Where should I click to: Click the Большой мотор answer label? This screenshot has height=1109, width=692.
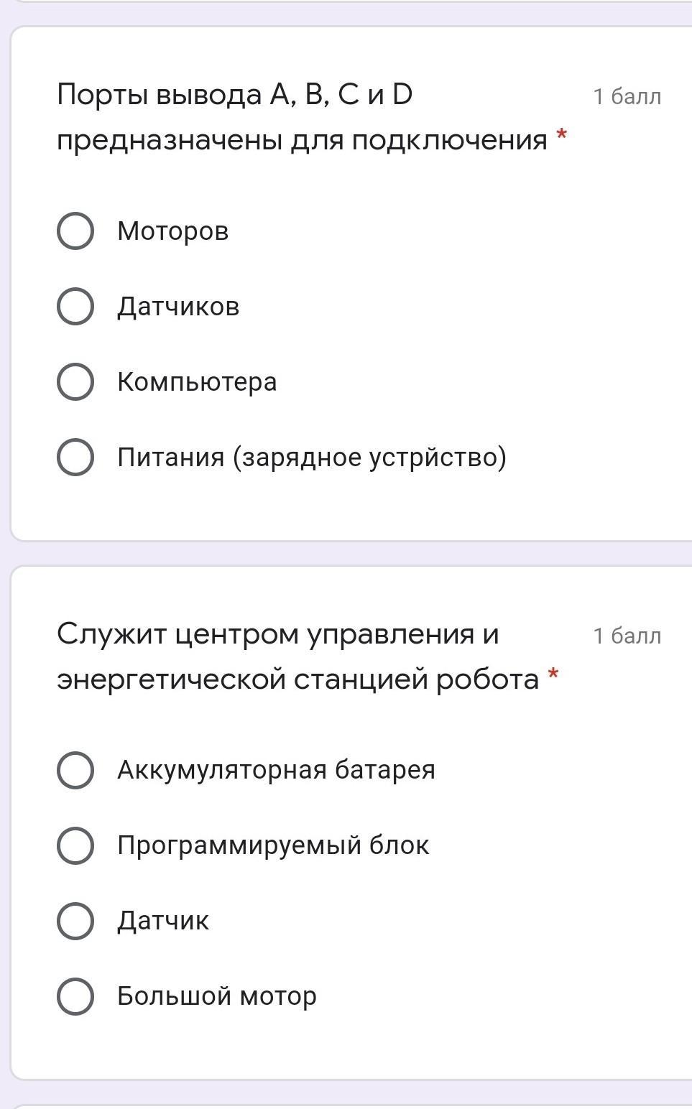[x=217, y=996]
